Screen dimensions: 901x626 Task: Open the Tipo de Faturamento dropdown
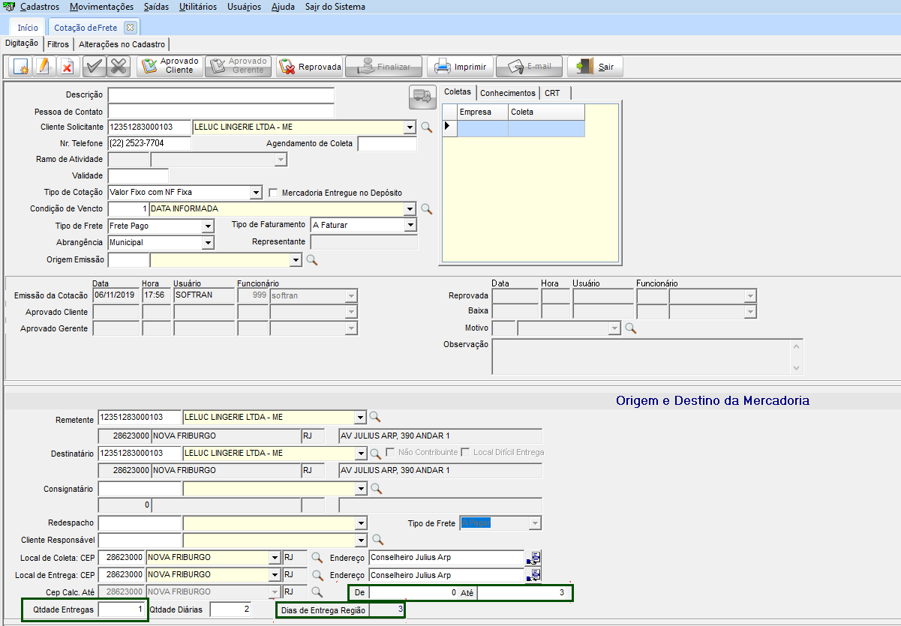click(410, 225)
